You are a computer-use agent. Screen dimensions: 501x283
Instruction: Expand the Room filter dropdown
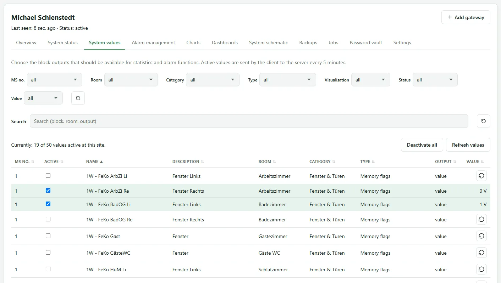131,80
